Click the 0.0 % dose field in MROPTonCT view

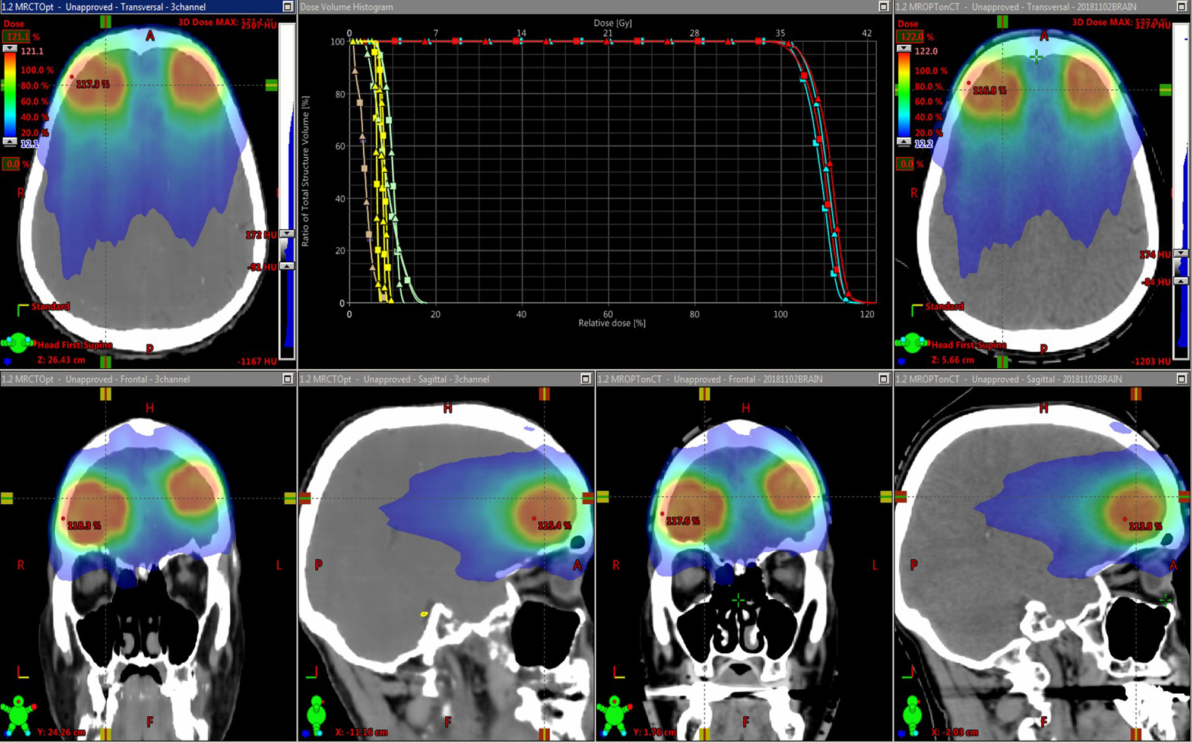(906, 164)
